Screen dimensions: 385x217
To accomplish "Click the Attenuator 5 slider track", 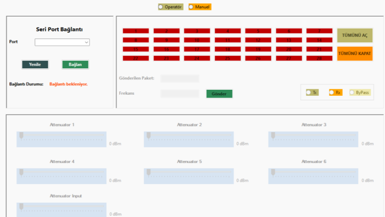I will click(189, 176).
